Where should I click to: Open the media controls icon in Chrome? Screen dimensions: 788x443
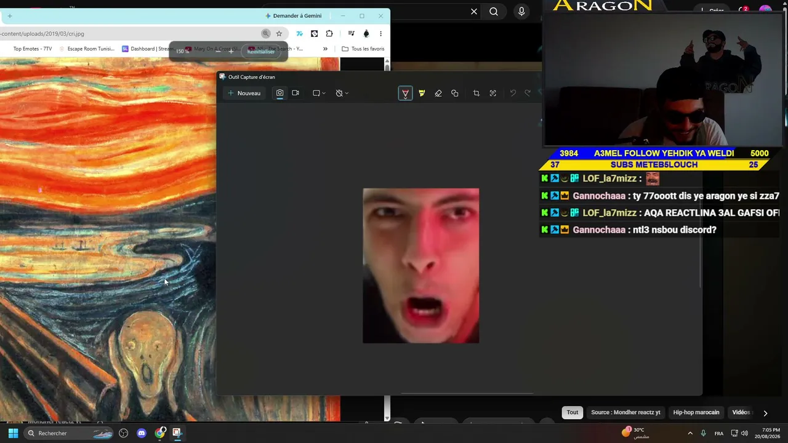[x=351, y=34]
